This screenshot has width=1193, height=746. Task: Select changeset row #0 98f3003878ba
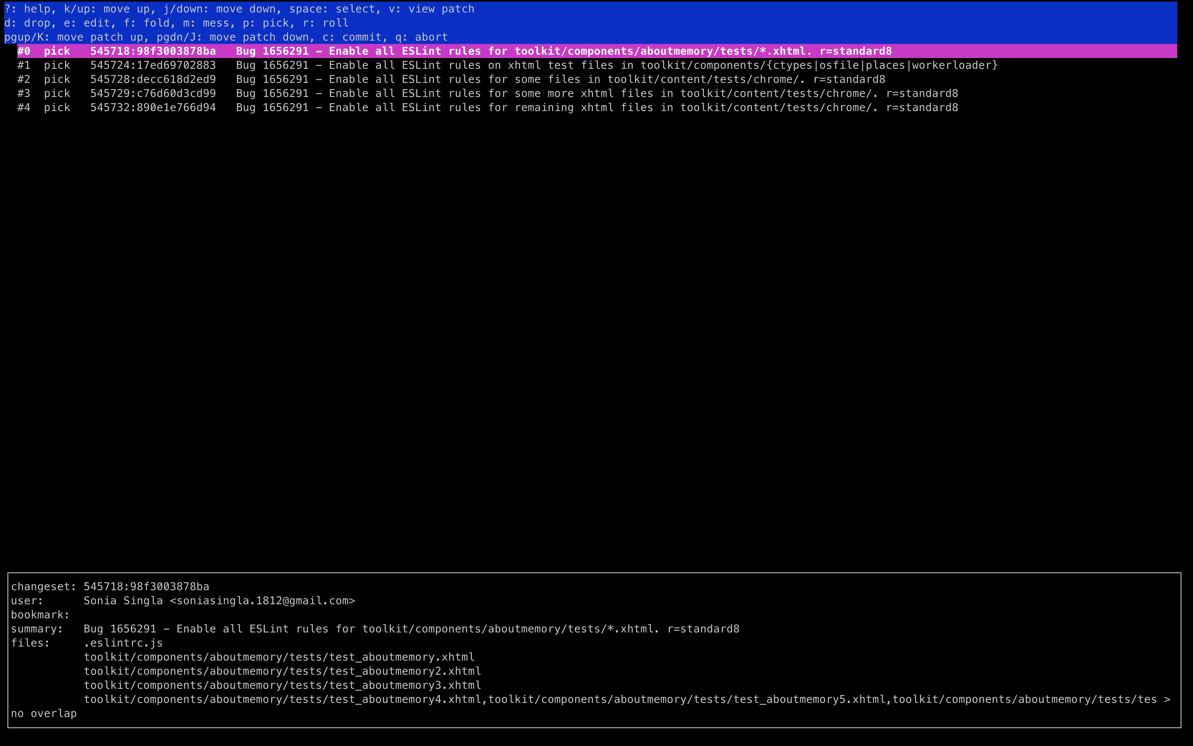pyautogui.click(x=153, y=51)
